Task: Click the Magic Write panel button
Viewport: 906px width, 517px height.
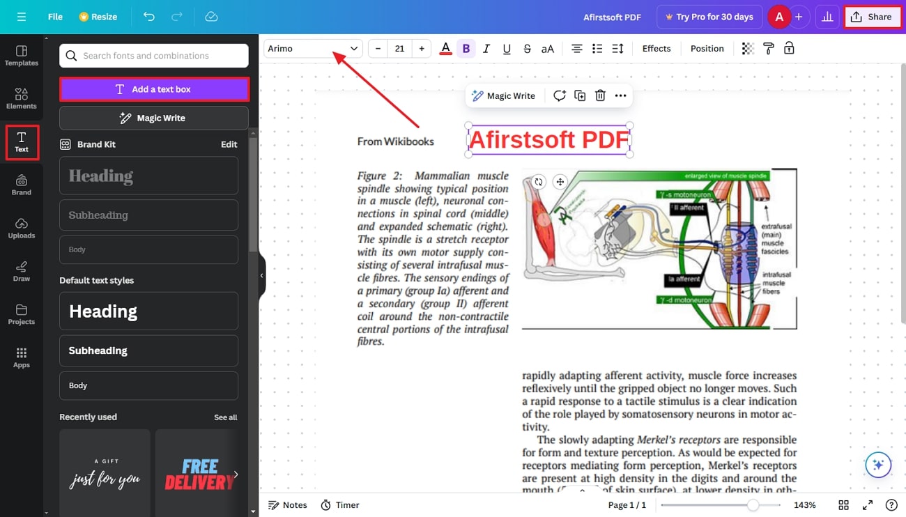Action: tap(154, 118)
